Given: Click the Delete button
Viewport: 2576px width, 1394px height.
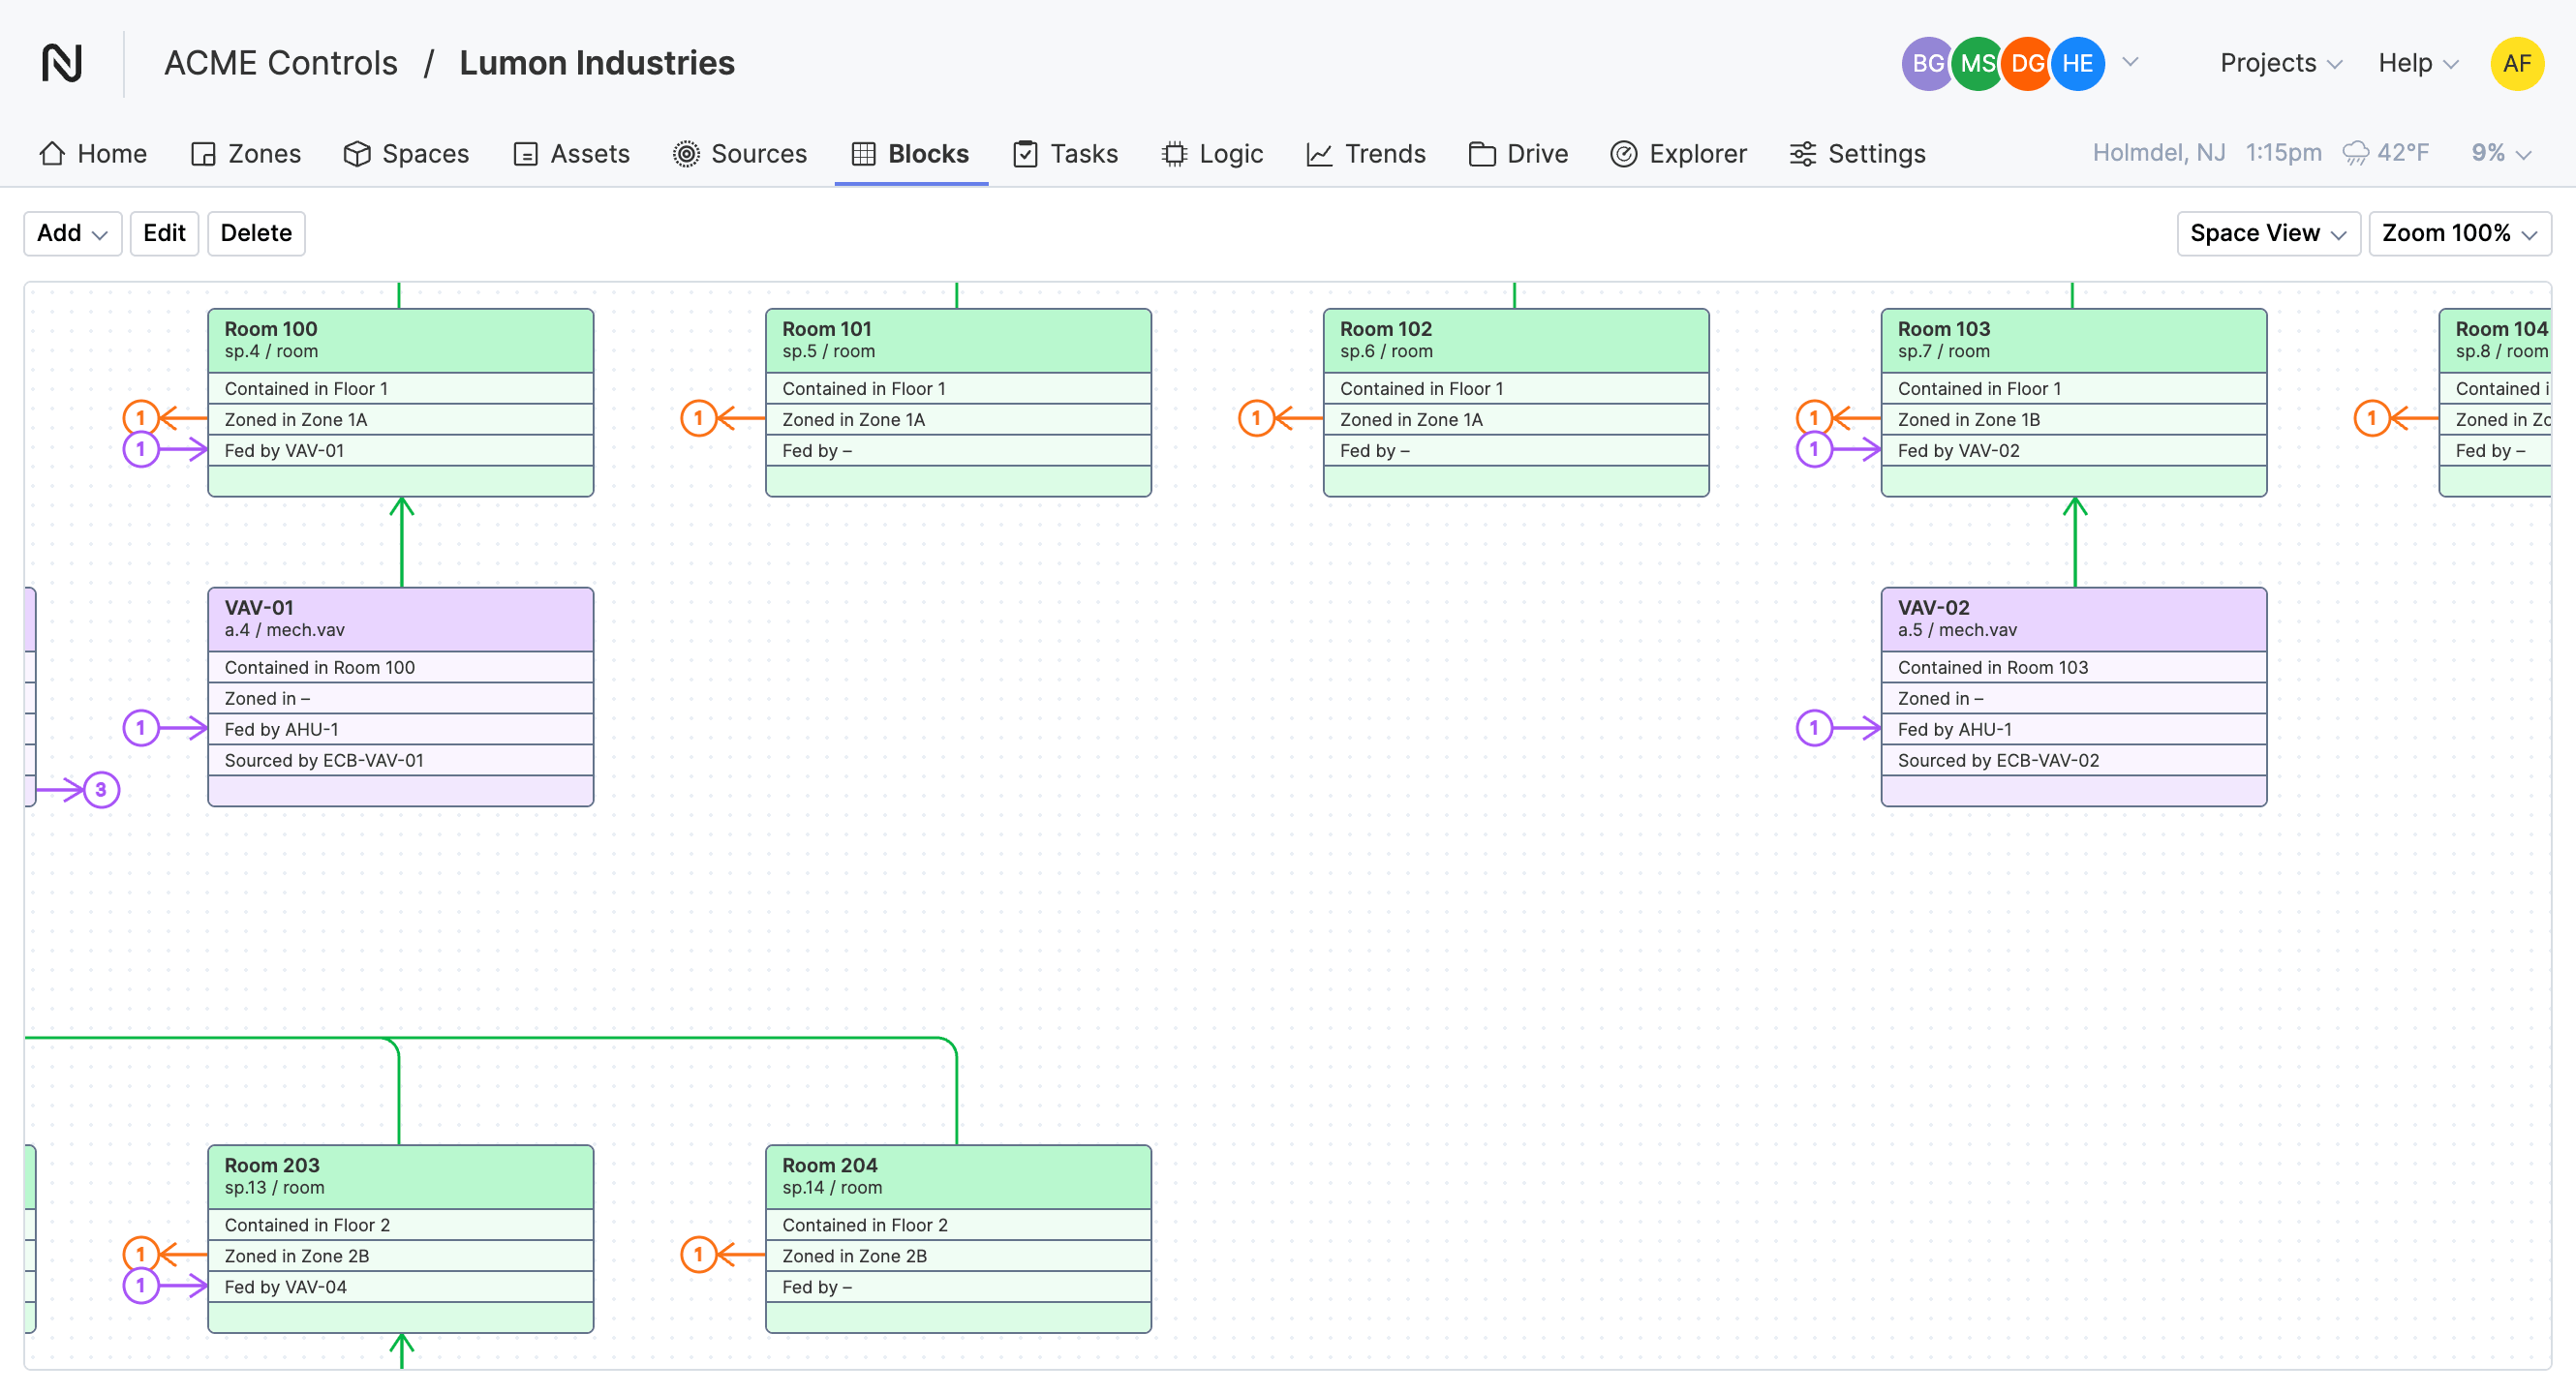Looking at the screenshot, I should point(256,233).
